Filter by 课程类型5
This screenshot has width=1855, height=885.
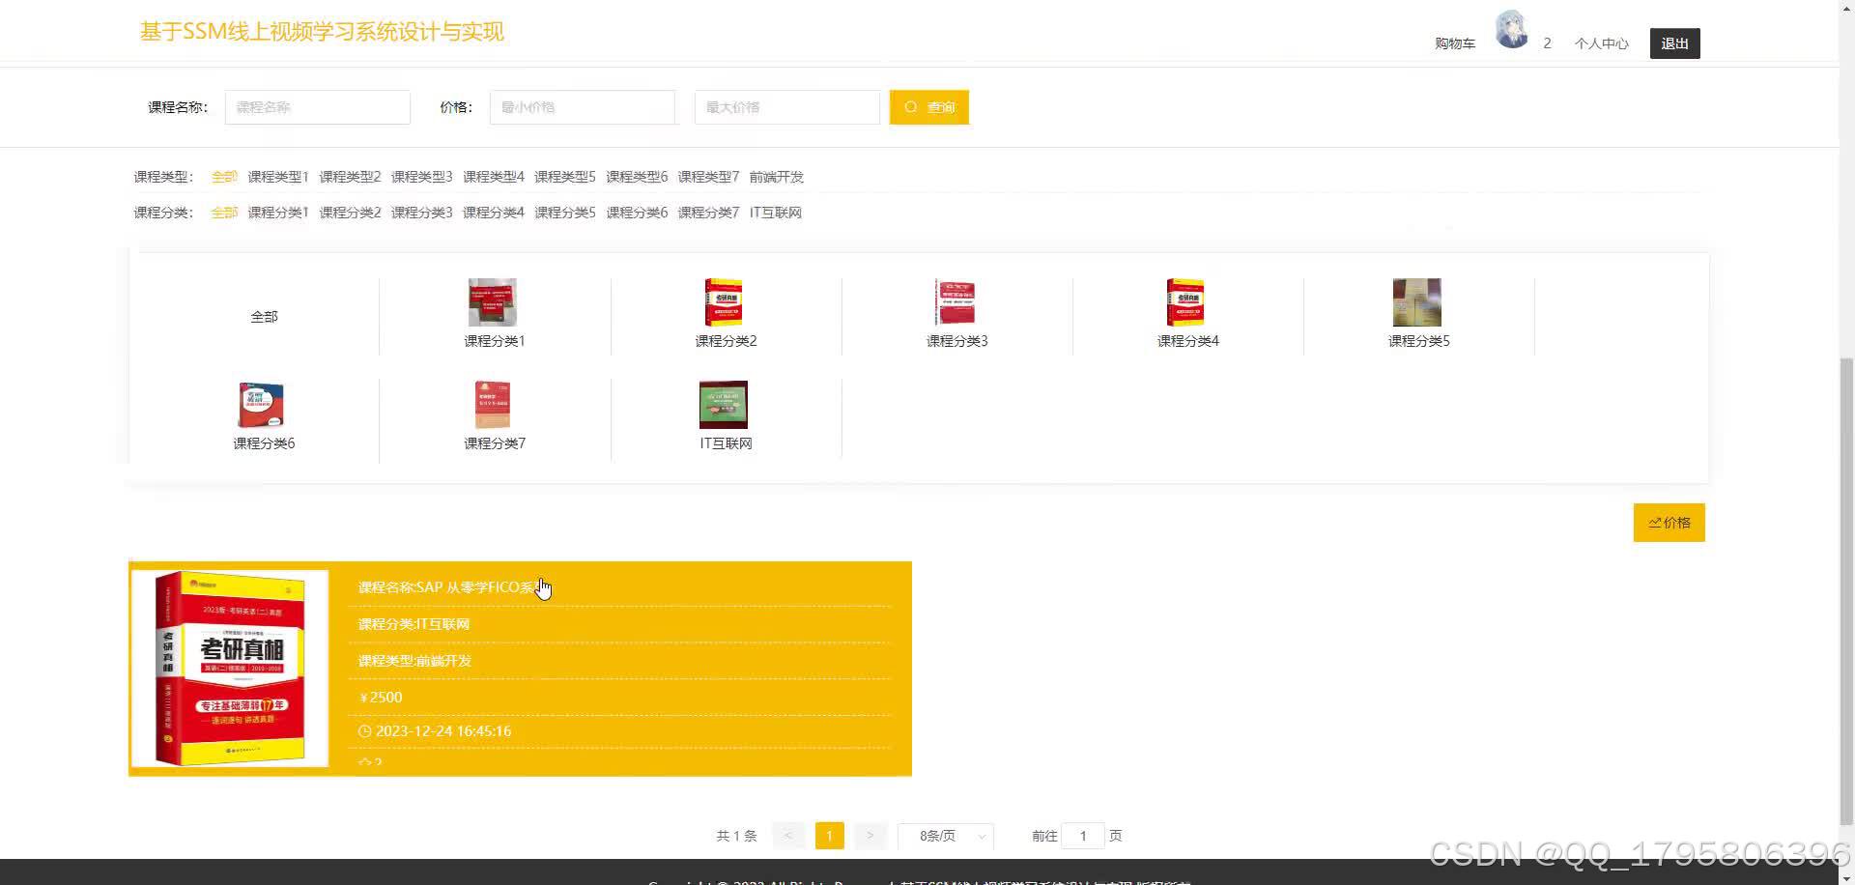pyautogui.click(x=565, y=177)
